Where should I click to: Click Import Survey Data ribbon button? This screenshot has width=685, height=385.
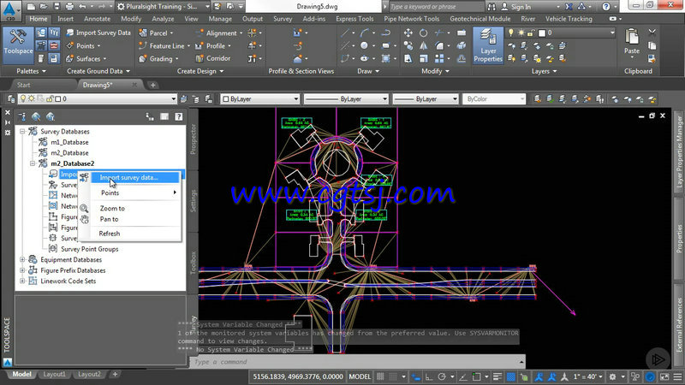98,33
